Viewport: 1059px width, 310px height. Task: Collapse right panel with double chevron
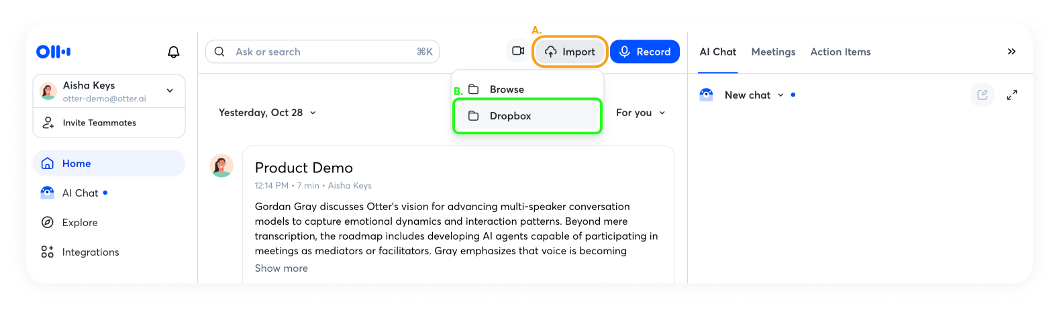click(x=1011, y=52)
